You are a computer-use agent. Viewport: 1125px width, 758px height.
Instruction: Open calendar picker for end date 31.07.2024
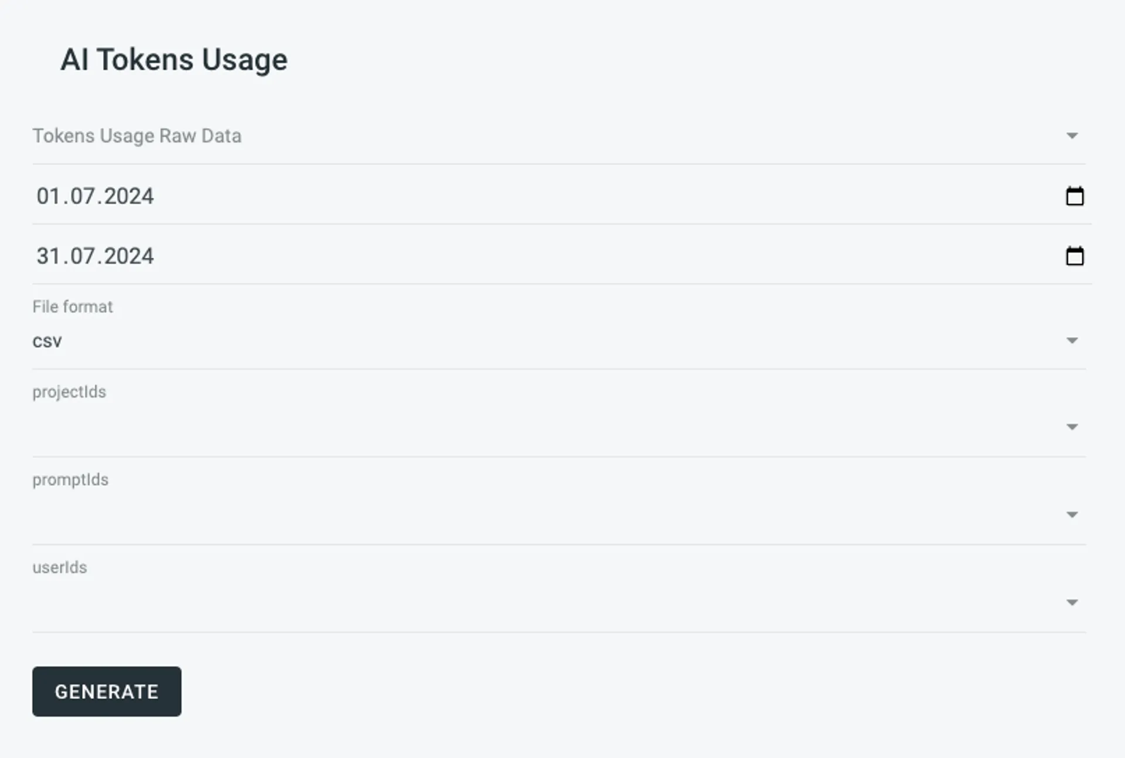(1075, 256)
